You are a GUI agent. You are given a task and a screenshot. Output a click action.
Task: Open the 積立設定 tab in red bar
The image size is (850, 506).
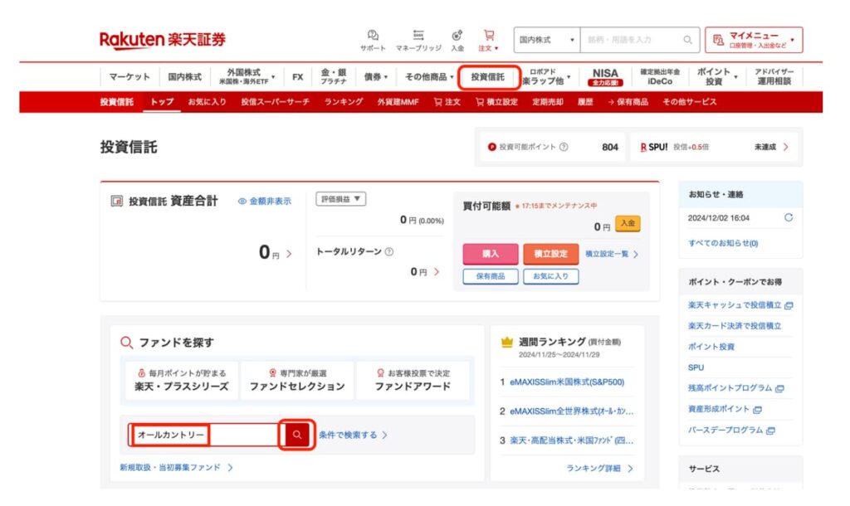point(496,102)
